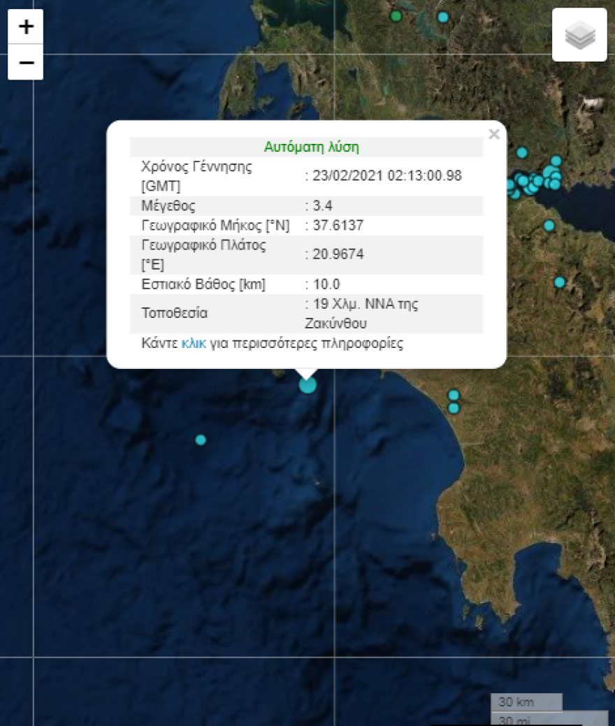Click the "Αυτόματη λύση" popup header
The width and height of the screenshot is (615, 726).
click(x=311, y=147)
